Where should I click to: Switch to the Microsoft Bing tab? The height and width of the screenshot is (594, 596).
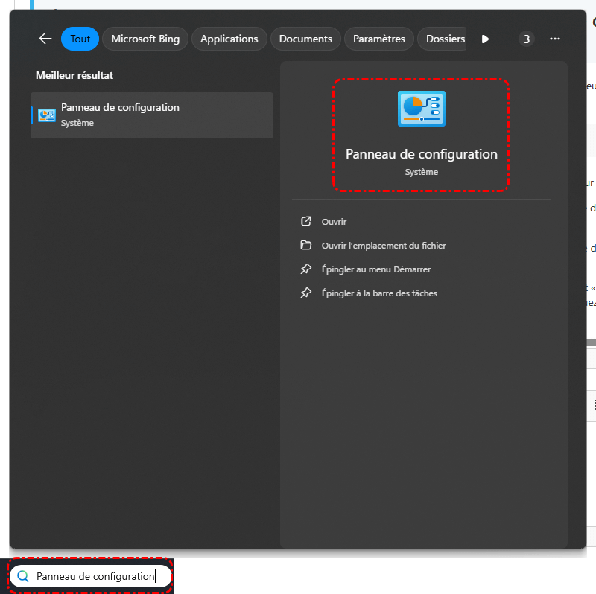point(145,39)
